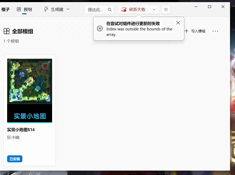Open the 实景小地图 mod thumbnail

tap(29, 91)
